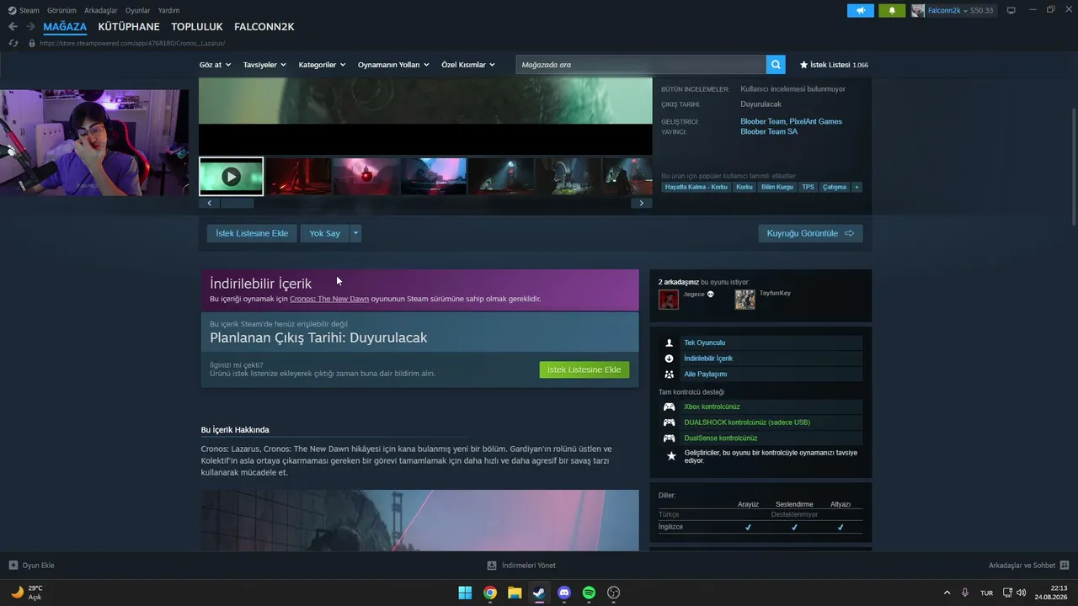Image resolution: width=1078 pixels, height=606 pixels.
Task: Open .tegece friend's avatar
Action: tap(669, 300)
